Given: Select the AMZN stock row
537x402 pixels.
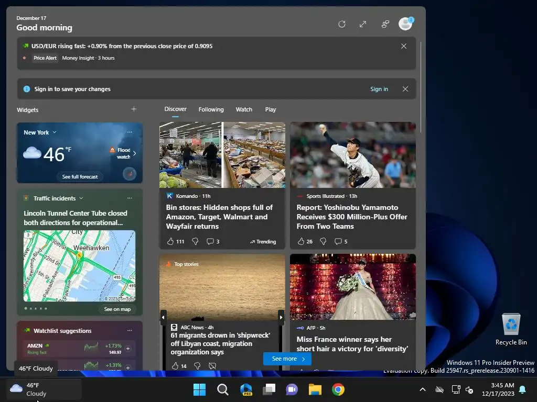Looking at the screenshot, I should click(79, 349).
